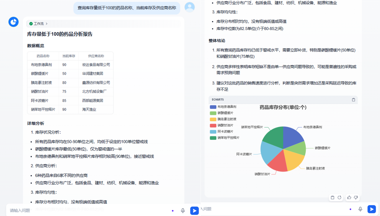Activate the microphone in the left input bar
Image resolution: width=380 pixels, height=216 pixels.
(x=183, y=210)
